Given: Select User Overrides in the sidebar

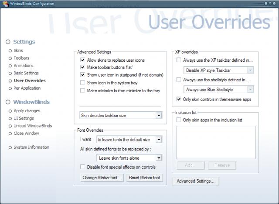Looking at the screenshot, I should pyautogui.click(x=30, y=80).
